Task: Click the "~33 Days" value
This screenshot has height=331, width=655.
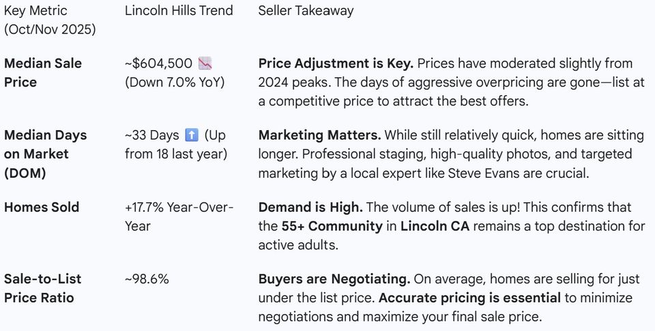Action: (153, 135)
